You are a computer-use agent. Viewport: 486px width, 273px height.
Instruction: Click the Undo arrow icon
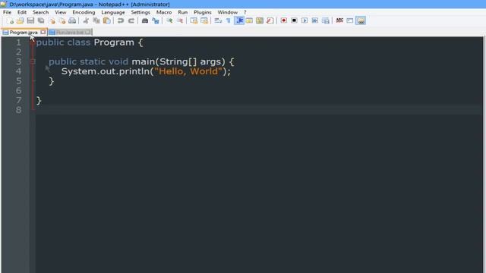pyautogui.click(x=121, y=20)
